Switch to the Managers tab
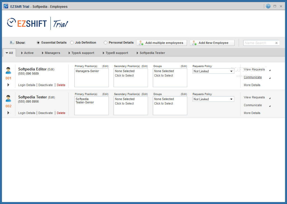Image resolution: width=287 pixels, height=204 pixels. (x=51, y=53)
